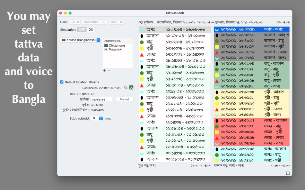The image size is (305, 190).
Task: Click red triangle icon in ১৭:৫০:৩৪ - ১৮:১৪:৩৩ row
Action: [142, 54]
